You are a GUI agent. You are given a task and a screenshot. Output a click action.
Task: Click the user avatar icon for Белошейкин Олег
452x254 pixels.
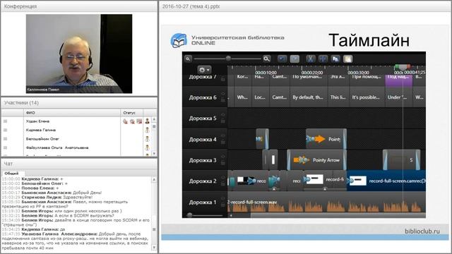coord(148,139)
